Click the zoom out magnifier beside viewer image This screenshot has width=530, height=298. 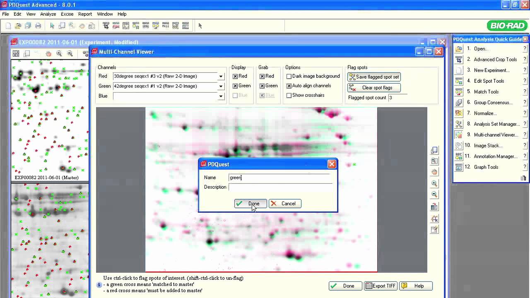click(x=434, y=194)
